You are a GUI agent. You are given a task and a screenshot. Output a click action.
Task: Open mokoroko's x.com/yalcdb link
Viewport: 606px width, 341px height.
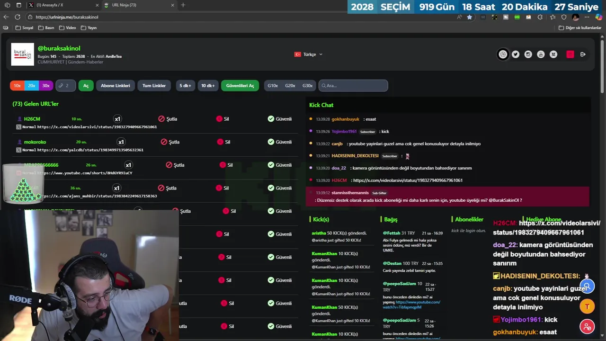click(90, 150)
